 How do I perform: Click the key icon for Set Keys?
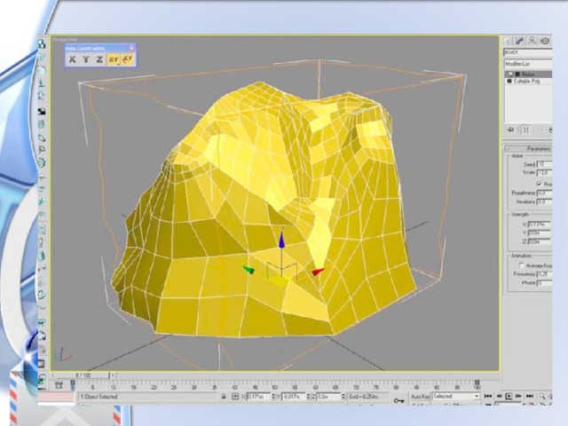398,399
